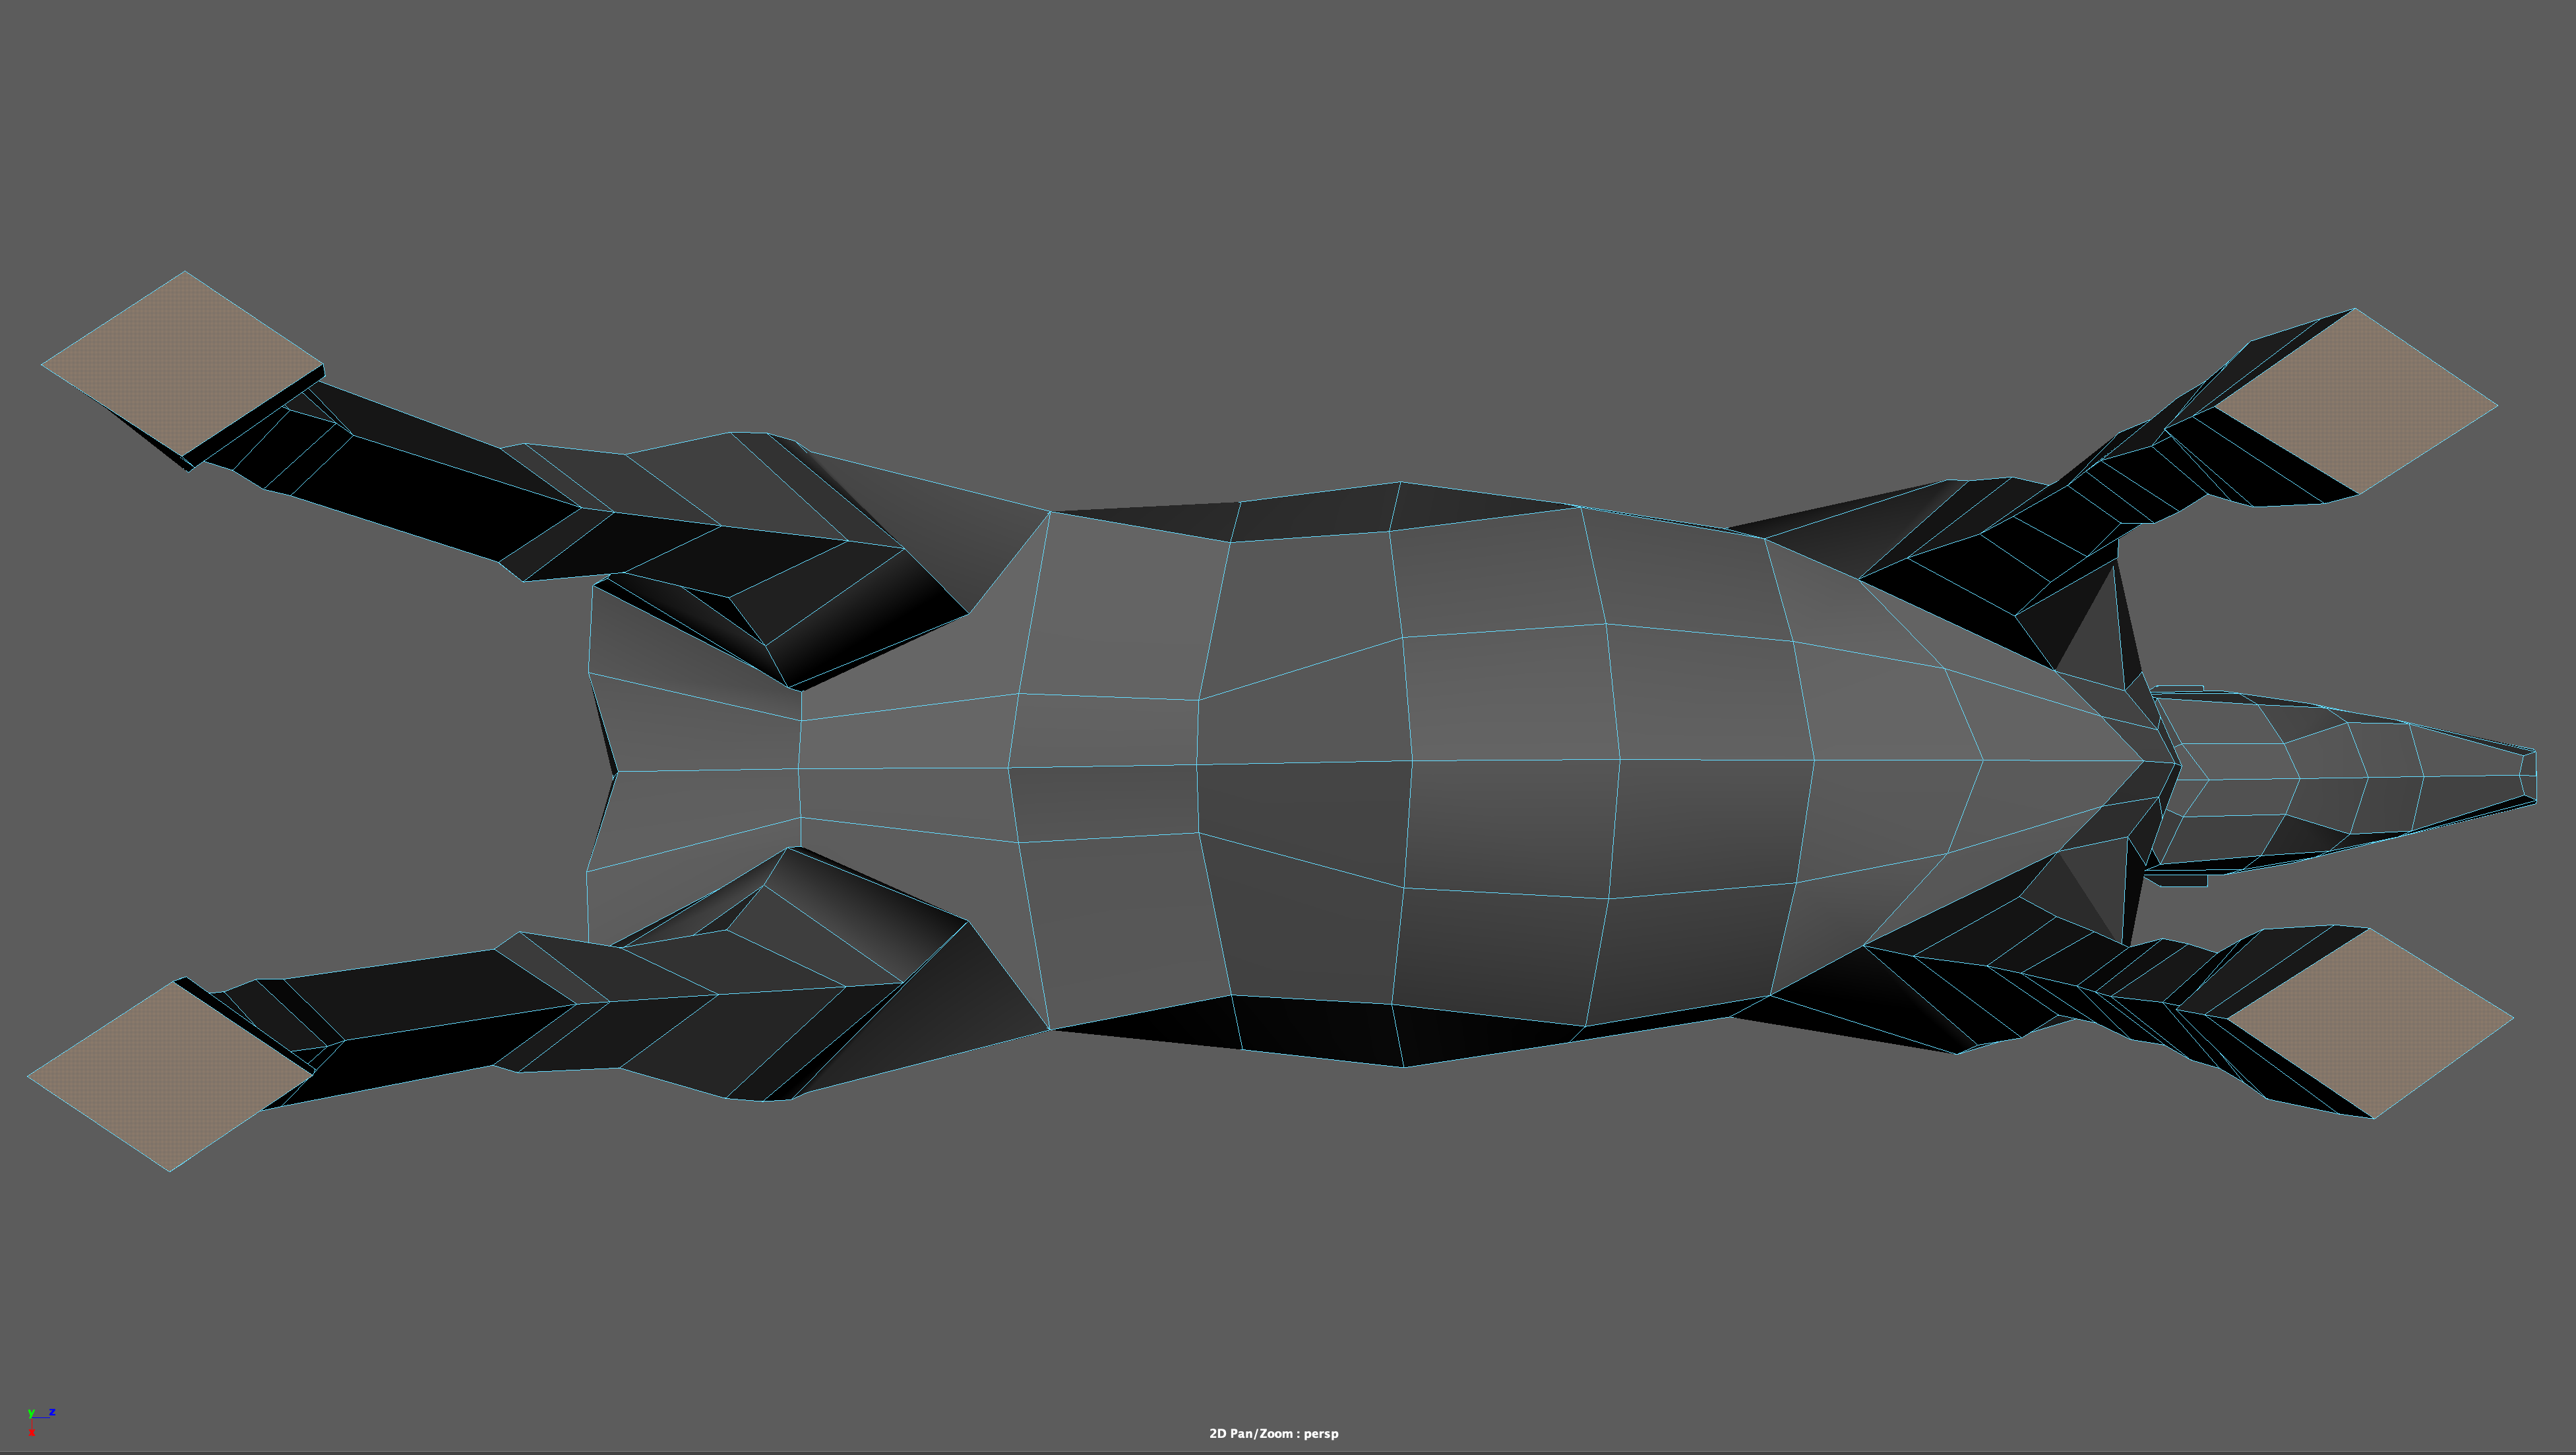The width and height of the screenshot is (2576, 1455).
Task: Click the blue Z on the axis gizmo
Action: [52, 1412]
